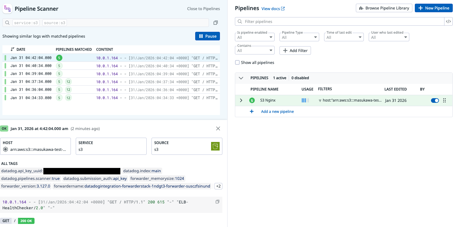Click the S3 source bucket icon
The width and height of the screenshot is (453, 227).
[x=215, y=147]
